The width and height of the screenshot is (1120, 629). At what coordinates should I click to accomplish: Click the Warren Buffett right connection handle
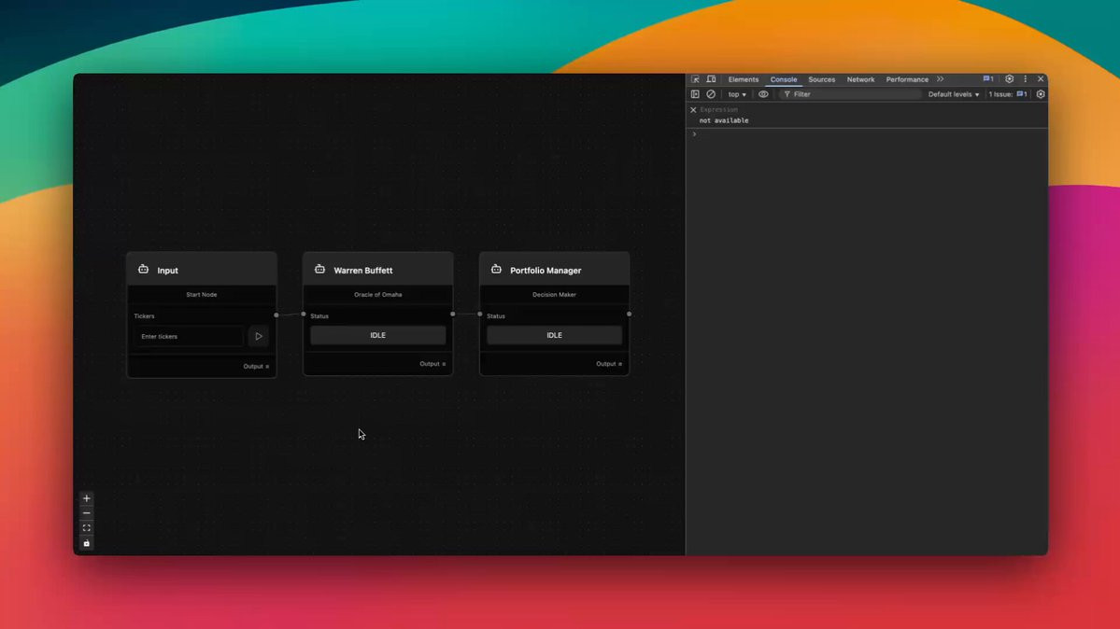click(453, 314)
